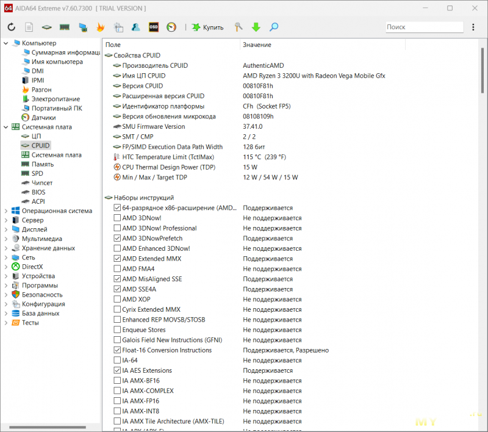The image size is (488, 432).
Task: Click the sensor gauge toolbar icon
Action: (x=171, y=27)
